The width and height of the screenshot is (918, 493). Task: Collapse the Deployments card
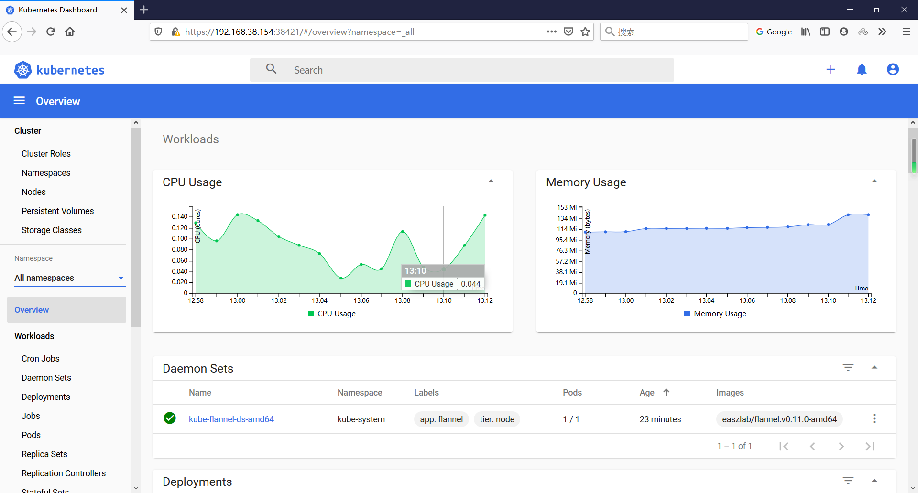click(874, 481)
